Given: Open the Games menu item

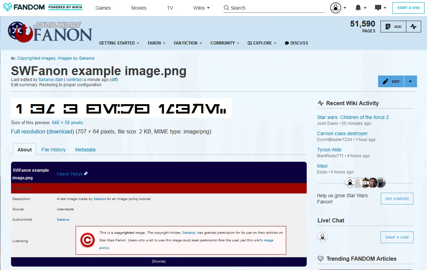Looking at the screenshot, I should [103, 8].
